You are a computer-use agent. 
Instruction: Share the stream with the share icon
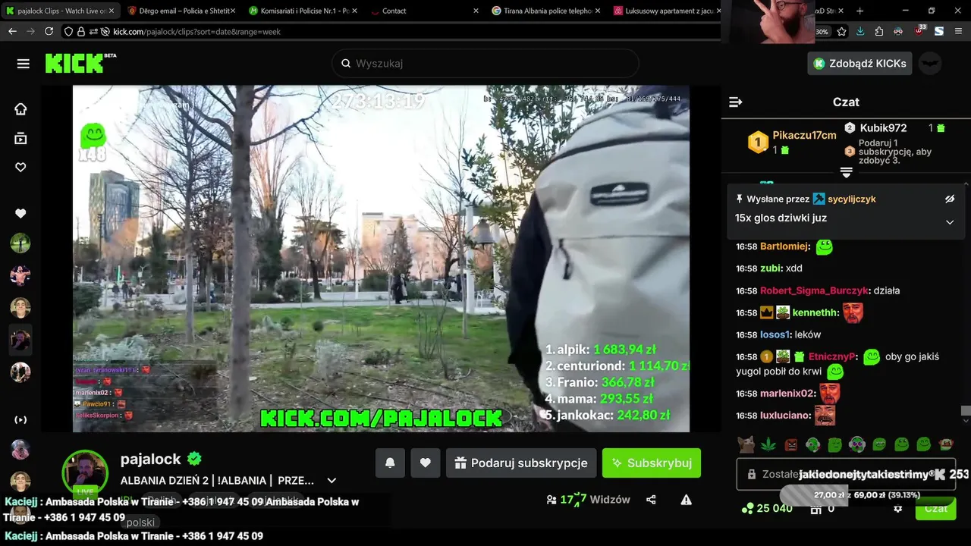click(651, 500)
